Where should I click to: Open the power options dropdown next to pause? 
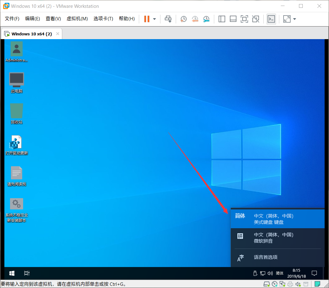[154, 19]
